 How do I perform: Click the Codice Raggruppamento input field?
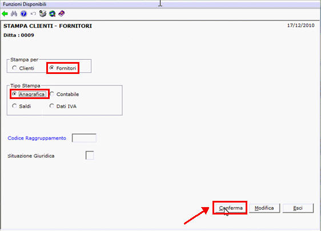point(84,138)
